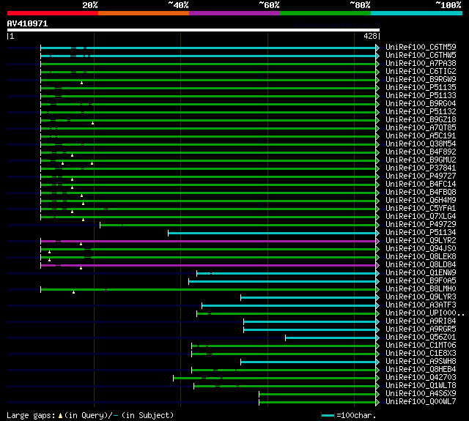Click the purple arrowhead ending the Q9LYR2 row
The image size is (469, 421).
pyautogui.click(x=377, y=241)
